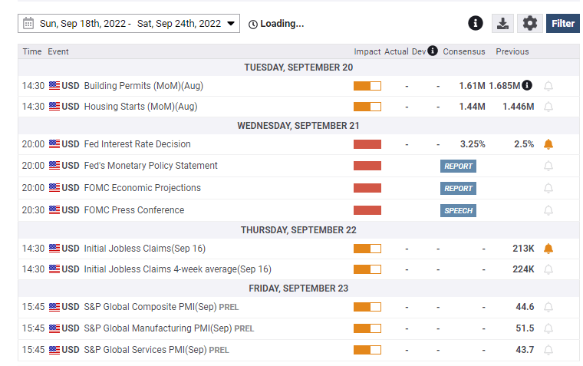
Task: Click the Consensus column header
Action: tap(464, 51)
